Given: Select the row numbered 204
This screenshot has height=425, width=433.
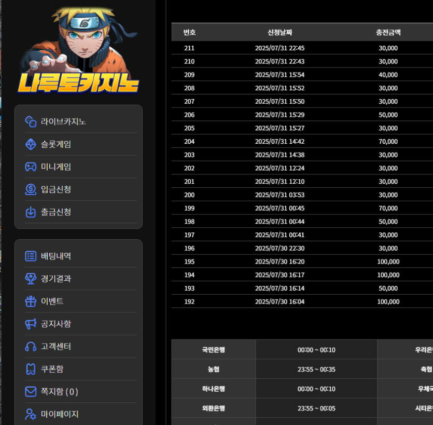Looking at the screenshot, I should click(189, 141).
